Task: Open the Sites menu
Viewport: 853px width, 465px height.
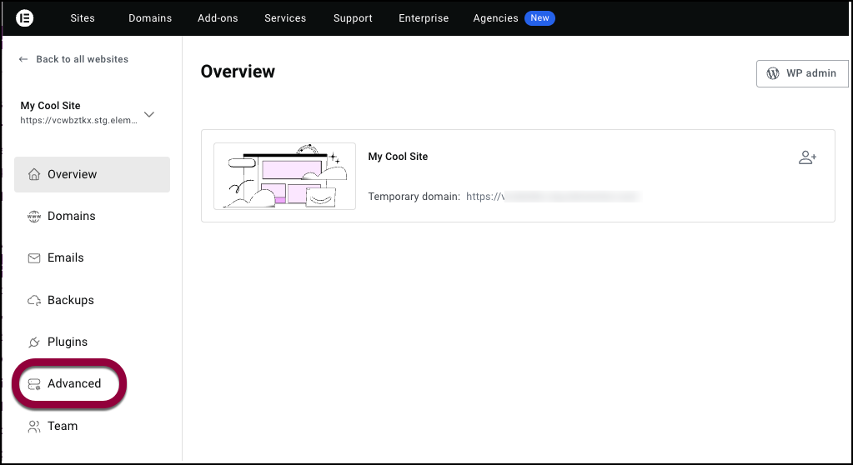Action: coord(83,18)
